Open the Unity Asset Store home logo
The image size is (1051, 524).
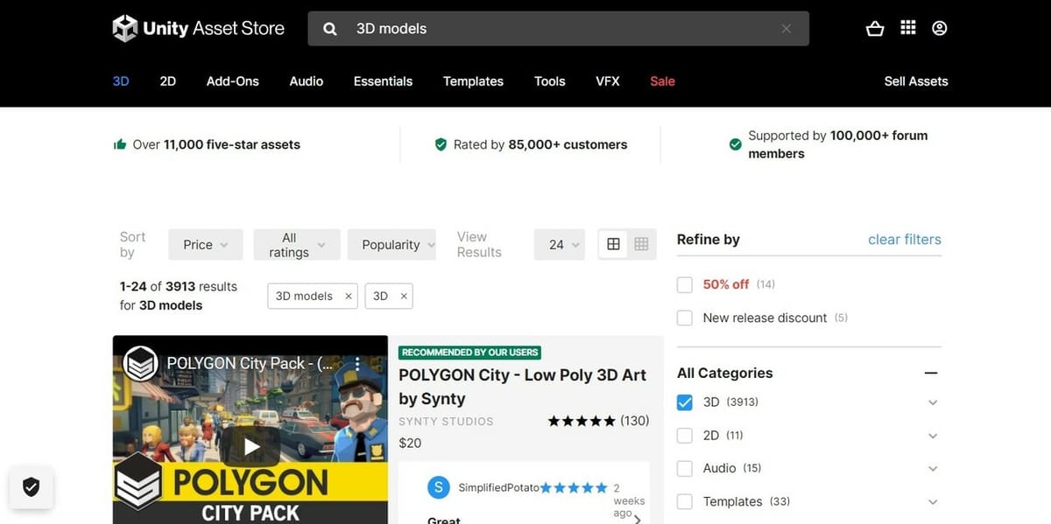point(199,28)
